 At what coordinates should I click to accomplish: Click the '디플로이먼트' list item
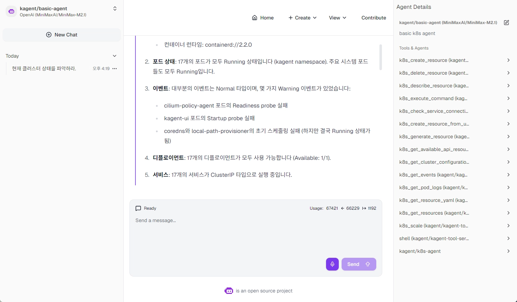(242, 158)
